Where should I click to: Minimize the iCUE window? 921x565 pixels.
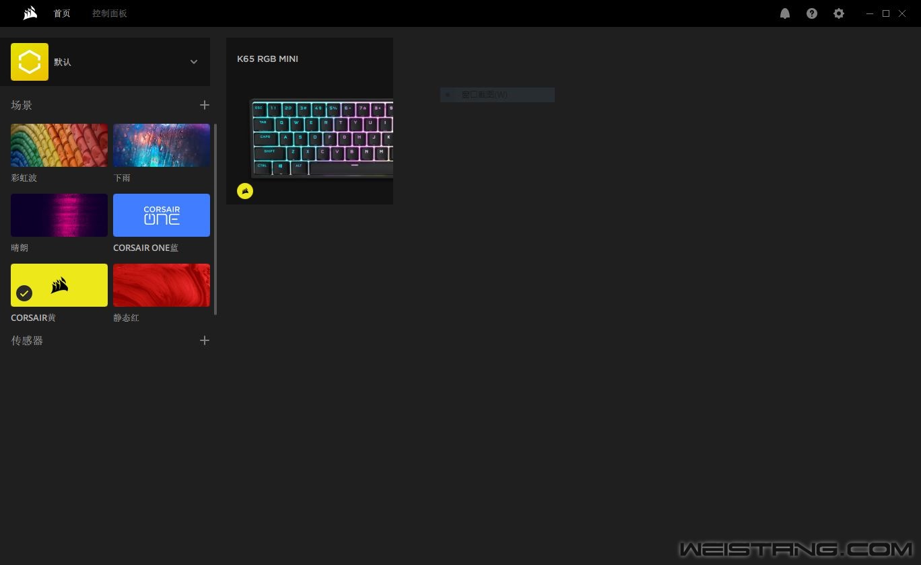(870, 13)
